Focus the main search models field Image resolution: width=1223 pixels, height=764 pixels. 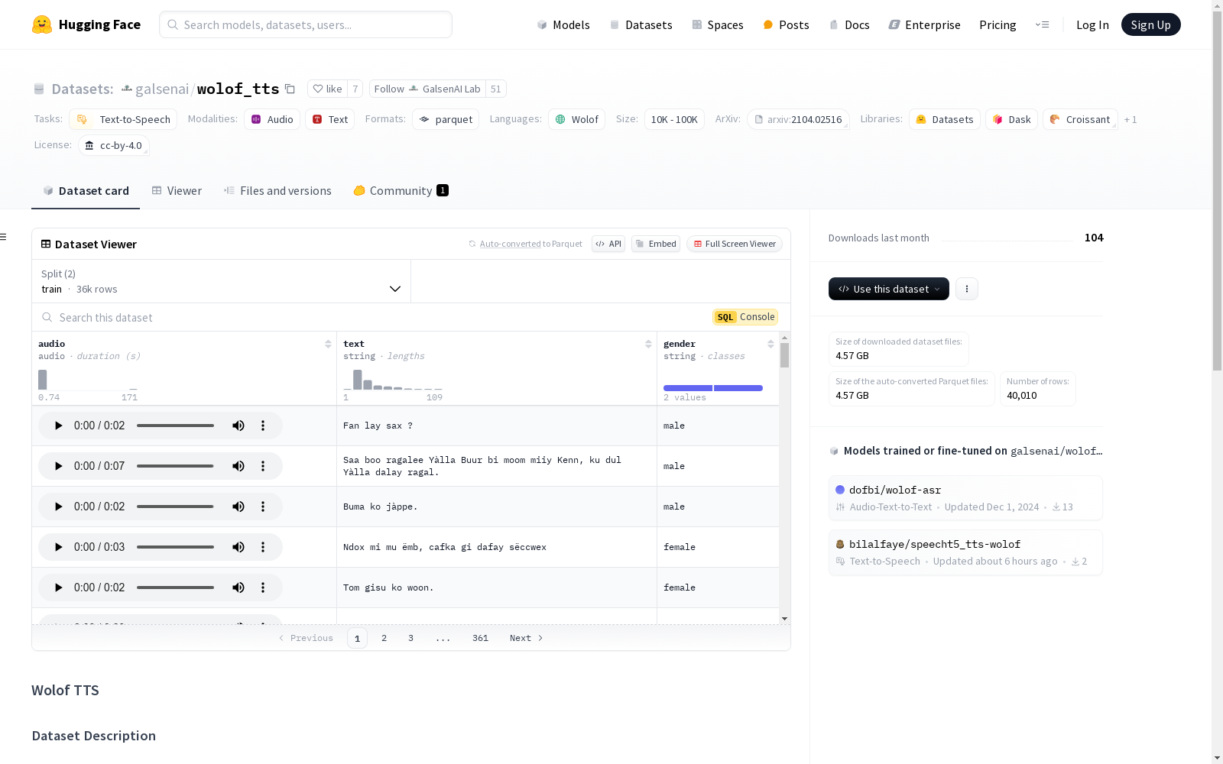[x=306, y=24]
